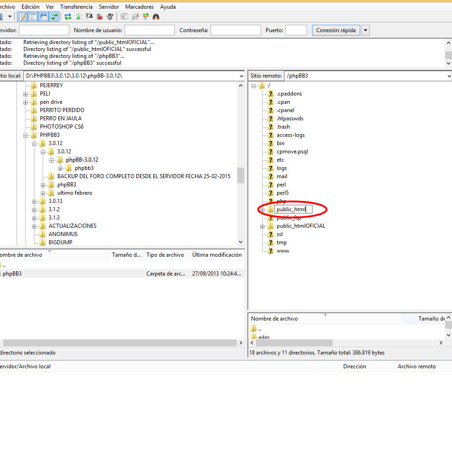Click the Conexión rápida button
Viewport: 452px width, 456px height.
pyautogui.click(x=336, y=30)
